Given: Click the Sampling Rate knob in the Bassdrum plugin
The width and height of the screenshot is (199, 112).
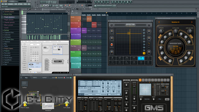Looking at the screenshot, I should coord(190,31).
